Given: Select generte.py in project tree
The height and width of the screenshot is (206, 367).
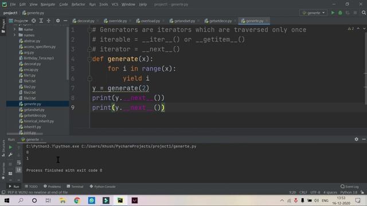Looking at the screenshot, I should pyautogui.click(x=32, y=104).
